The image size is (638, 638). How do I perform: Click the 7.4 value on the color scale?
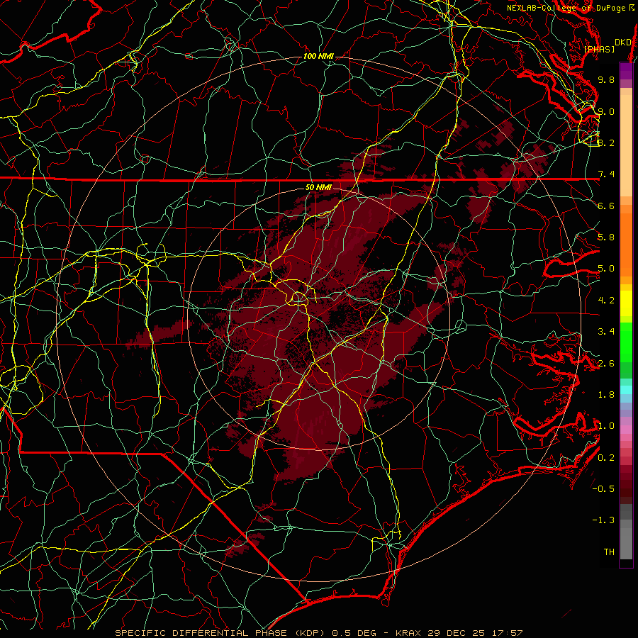pos(606,174)
